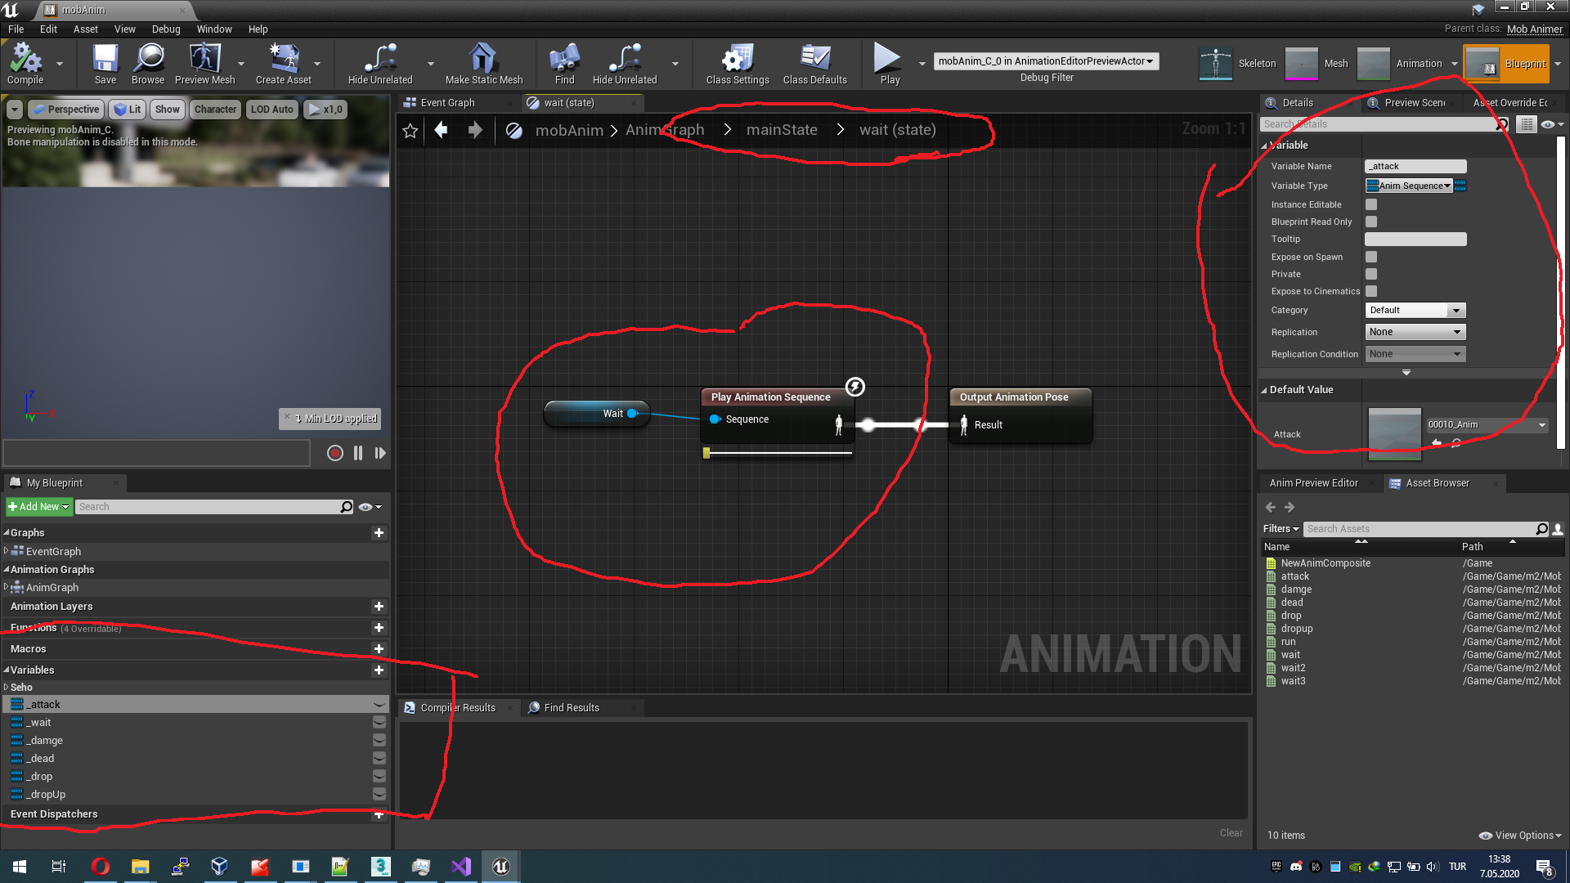Expand the Seho variable category
The width and height of the screenshot is (1570, 883).
click(7, 687)
